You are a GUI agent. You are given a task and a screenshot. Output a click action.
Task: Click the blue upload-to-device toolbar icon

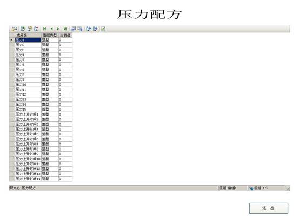pos(74,29)
